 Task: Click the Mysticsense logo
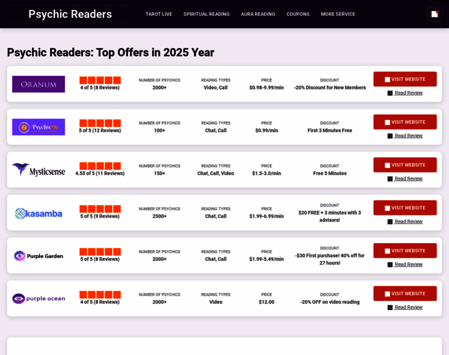click(38, 170)
